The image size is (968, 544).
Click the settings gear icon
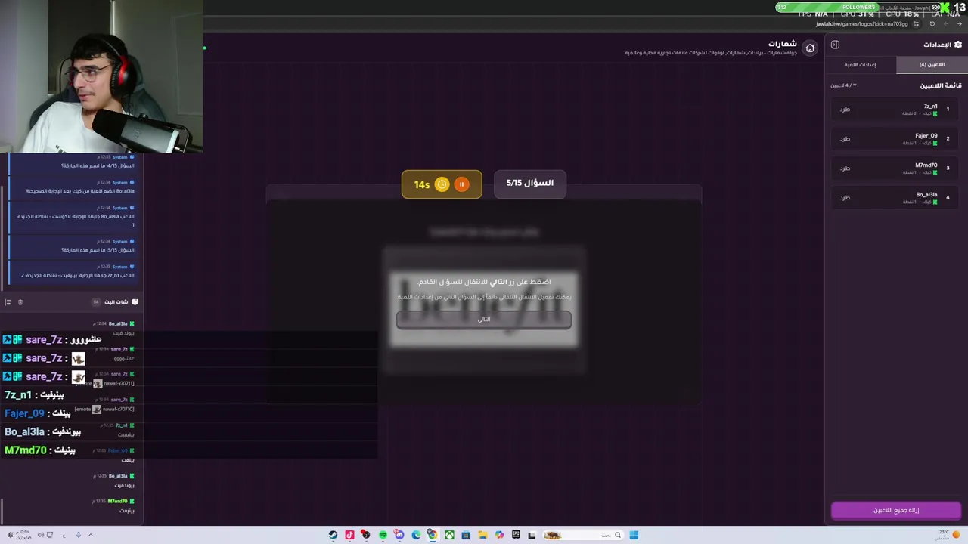click(958, 45)
